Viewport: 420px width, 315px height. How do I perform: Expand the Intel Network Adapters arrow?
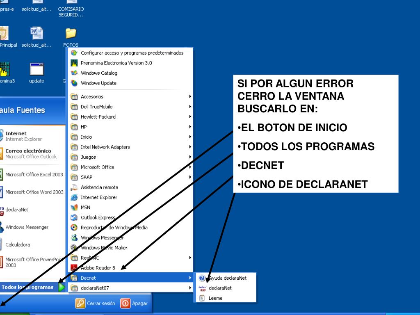click(190, 147)
